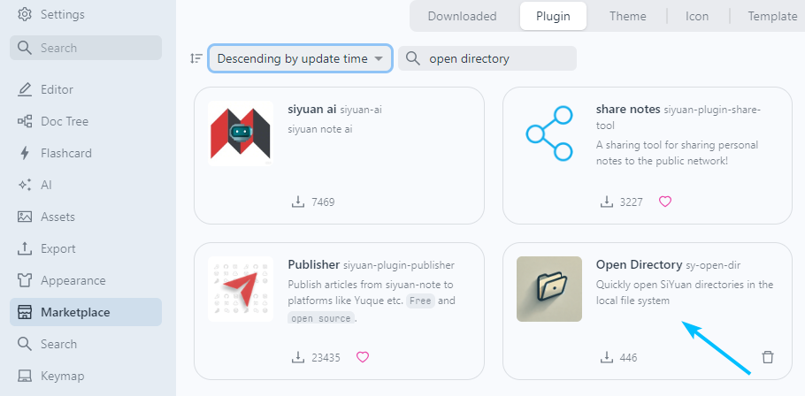The height and width of the screenshot is (396, 805).
Task: Click the heart icon on share notes card
Action: coord(665,202)
